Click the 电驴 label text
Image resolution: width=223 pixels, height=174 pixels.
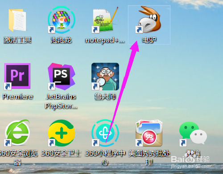point(149,40)
